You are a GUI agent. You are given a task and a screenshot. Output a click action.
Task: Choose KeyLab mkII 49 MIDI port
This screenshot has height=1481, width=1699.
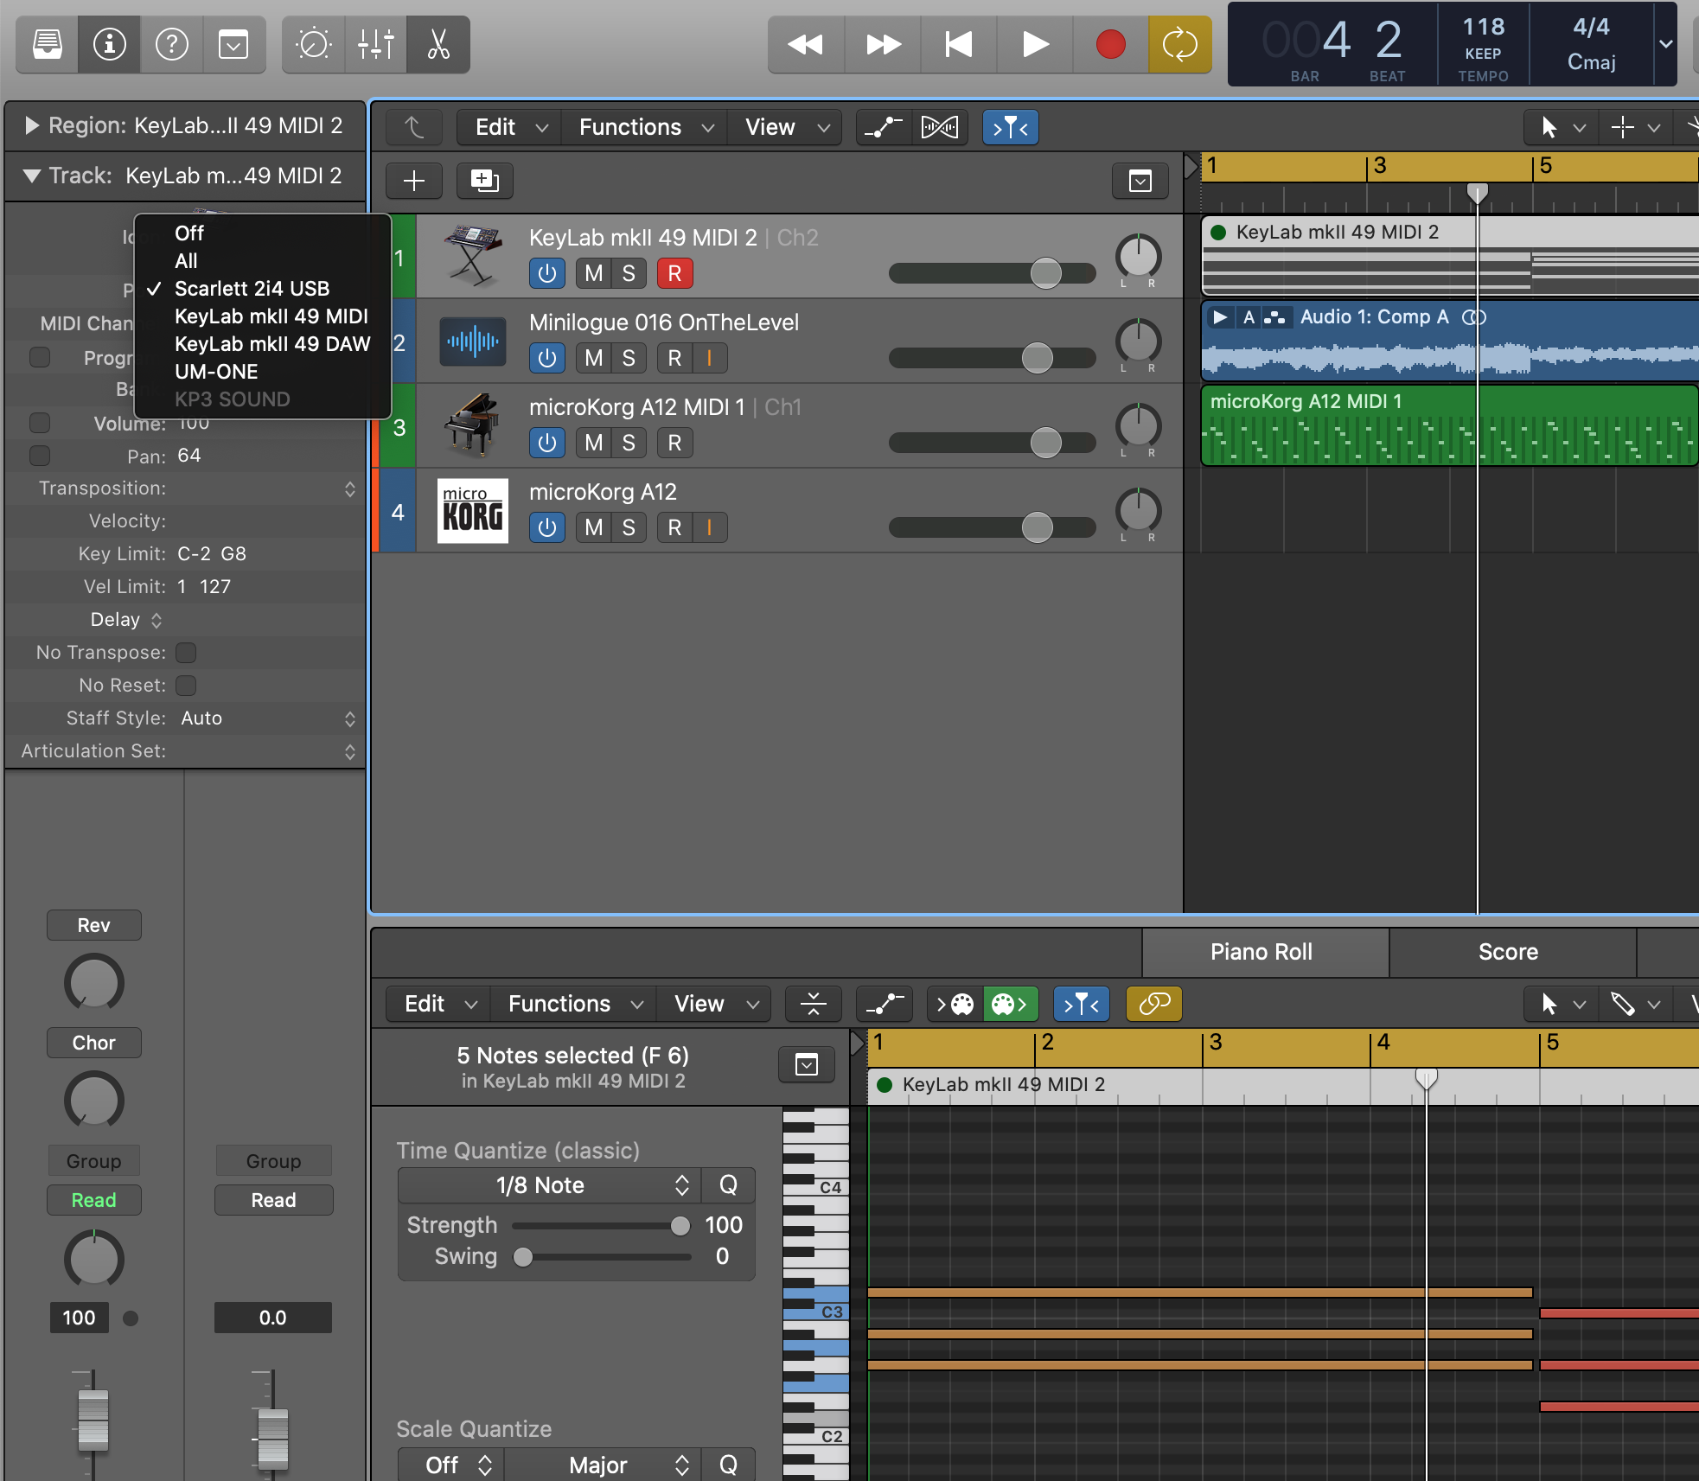[x=271, y=316]
